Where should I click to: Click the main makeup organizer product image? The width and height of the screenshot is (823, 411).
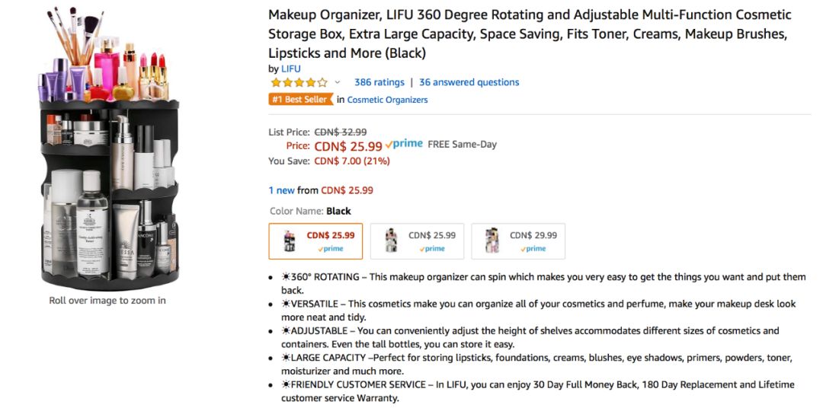[109, 148]
